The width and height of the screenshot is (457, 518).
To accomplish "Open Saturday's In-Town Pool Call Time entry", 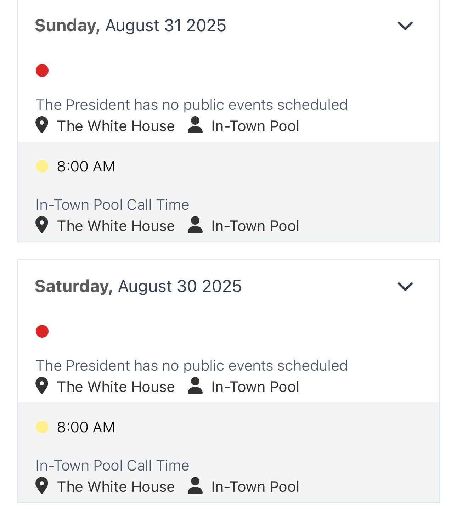I will pyautogui.click(x=112, y=466).
